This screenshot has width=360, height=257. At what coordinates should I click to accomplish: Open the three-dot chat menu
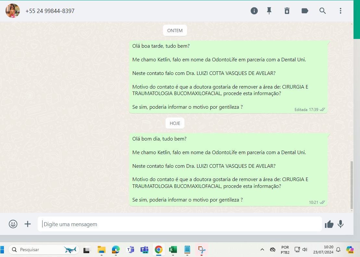point(341,11)
